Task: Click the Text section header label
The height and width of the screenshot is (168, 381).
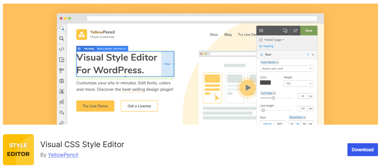Action: 268,55
